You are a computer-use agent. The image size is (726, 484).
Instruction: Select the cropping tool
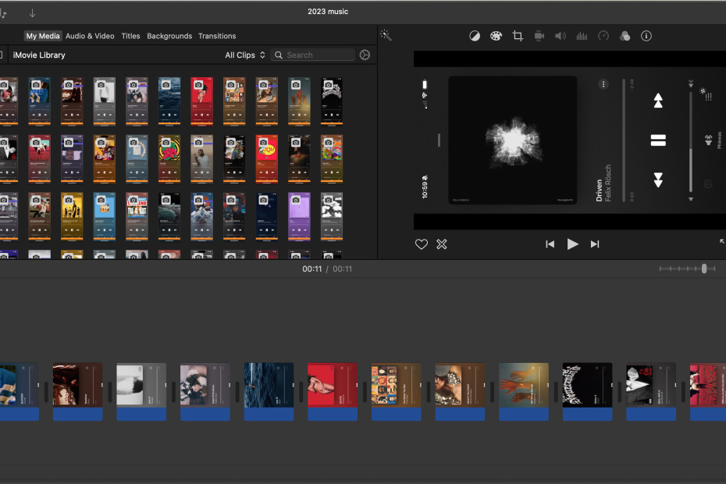pyautogui.click(x=517, y=36)
